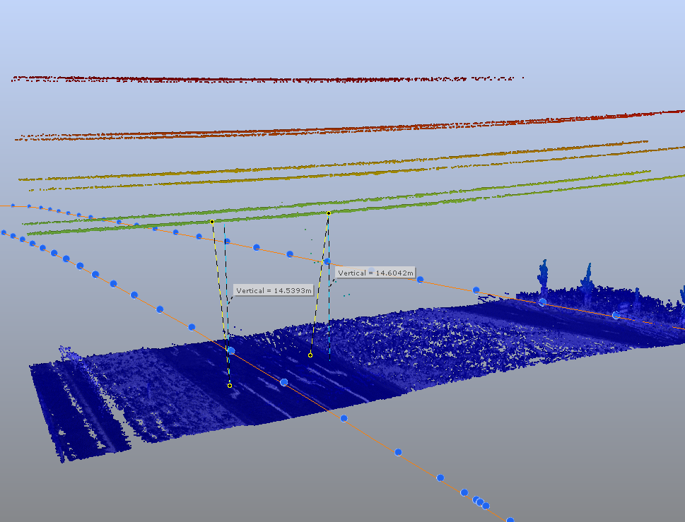Image resolution: width=685 pixels, height=522 pixels.
Task: Select bottom yellow endpoint of the 14.6042m measurement
Action: tap(310, 355)
